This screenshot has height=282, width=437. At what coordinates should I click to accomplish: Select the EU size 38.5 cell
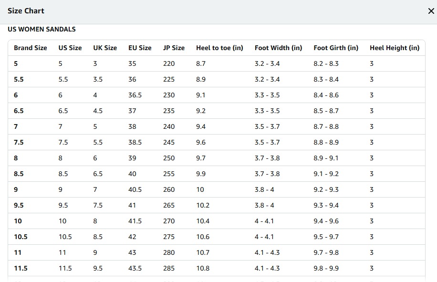(135, 142)
